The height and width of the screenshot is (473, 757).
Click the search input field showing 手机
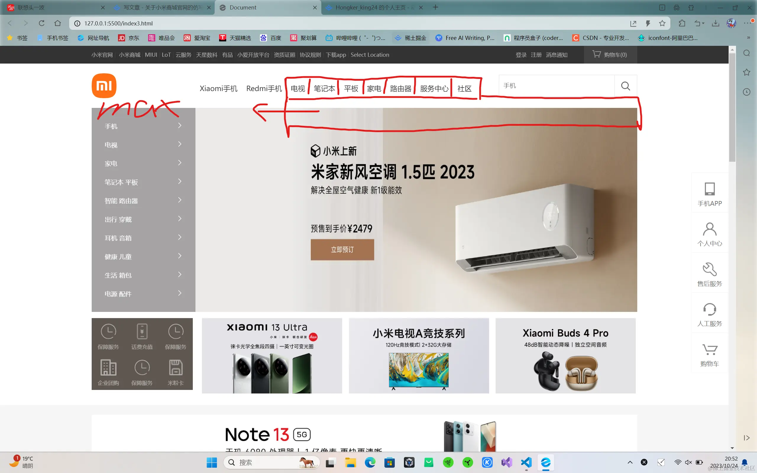pyautogui.click(x=557, y=85)
